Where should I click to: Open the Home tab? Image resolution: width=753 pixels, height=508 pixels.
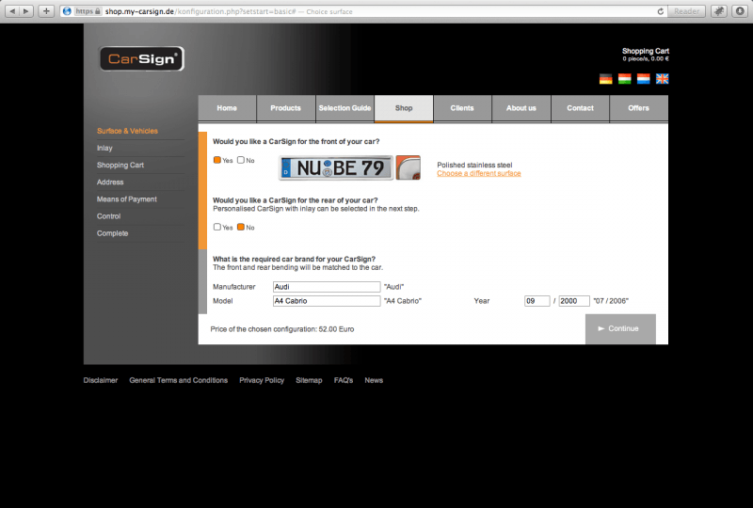click(227, 108)
